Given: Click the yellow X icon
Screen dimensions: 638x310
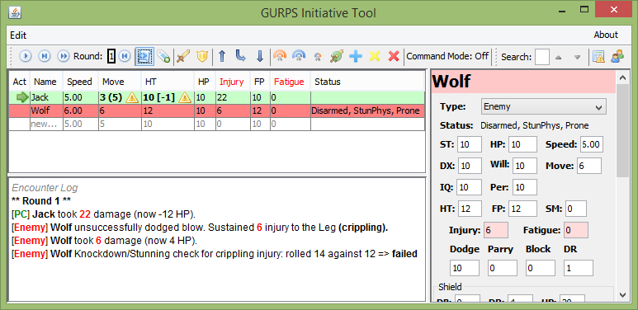Looking at the screenshot, I should [x=375, y=56].
